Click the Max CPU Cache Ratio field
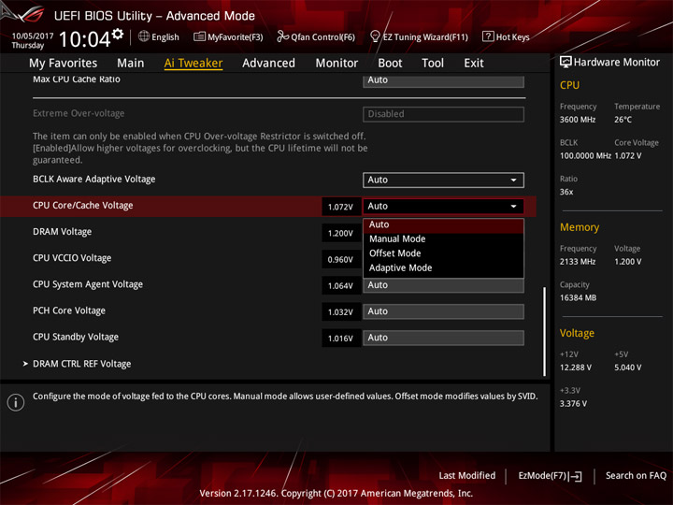673x505 pixels. click(x=443, y=80)
